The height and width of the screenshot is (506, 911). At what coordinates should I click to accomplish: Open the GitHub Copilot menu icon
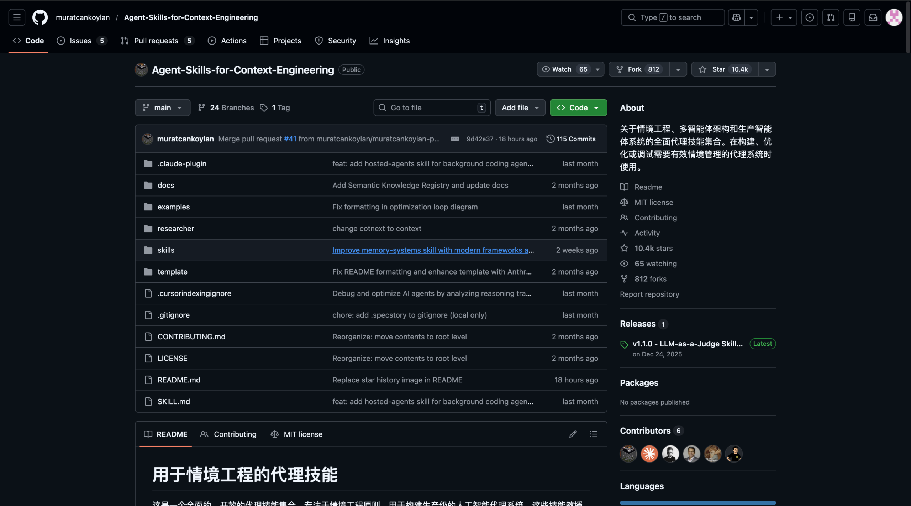[x=736, y=17]
